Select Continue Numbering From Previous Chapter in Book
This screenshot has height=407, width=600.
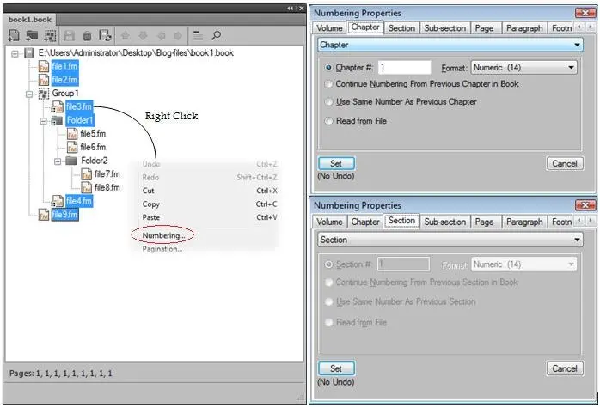pos(329,84)
